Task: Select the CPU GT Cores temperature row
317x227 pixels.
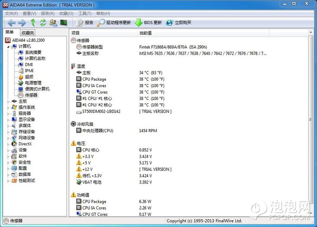Action: pos(120,92)
